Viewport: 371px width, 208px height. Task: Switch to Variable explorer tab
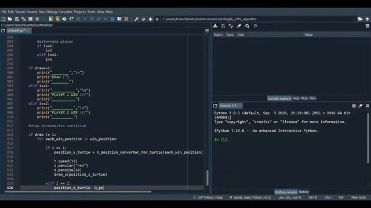(279, 99)
